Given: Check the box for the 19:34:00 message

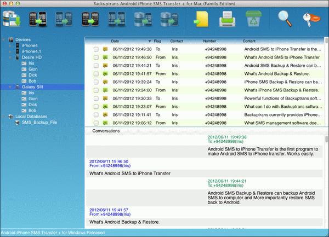Looking at the screenshot, I should pos(96,90).
